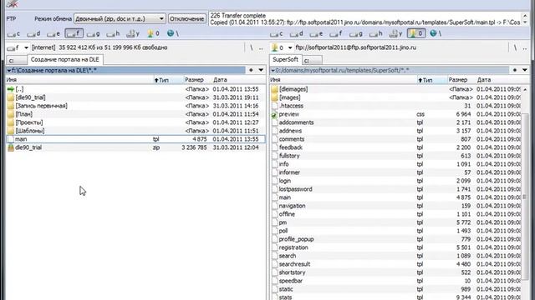This screenshot has height=300, width=535.
Task: Open the transfer mode dropdown
Action: (x=161, y=18)
